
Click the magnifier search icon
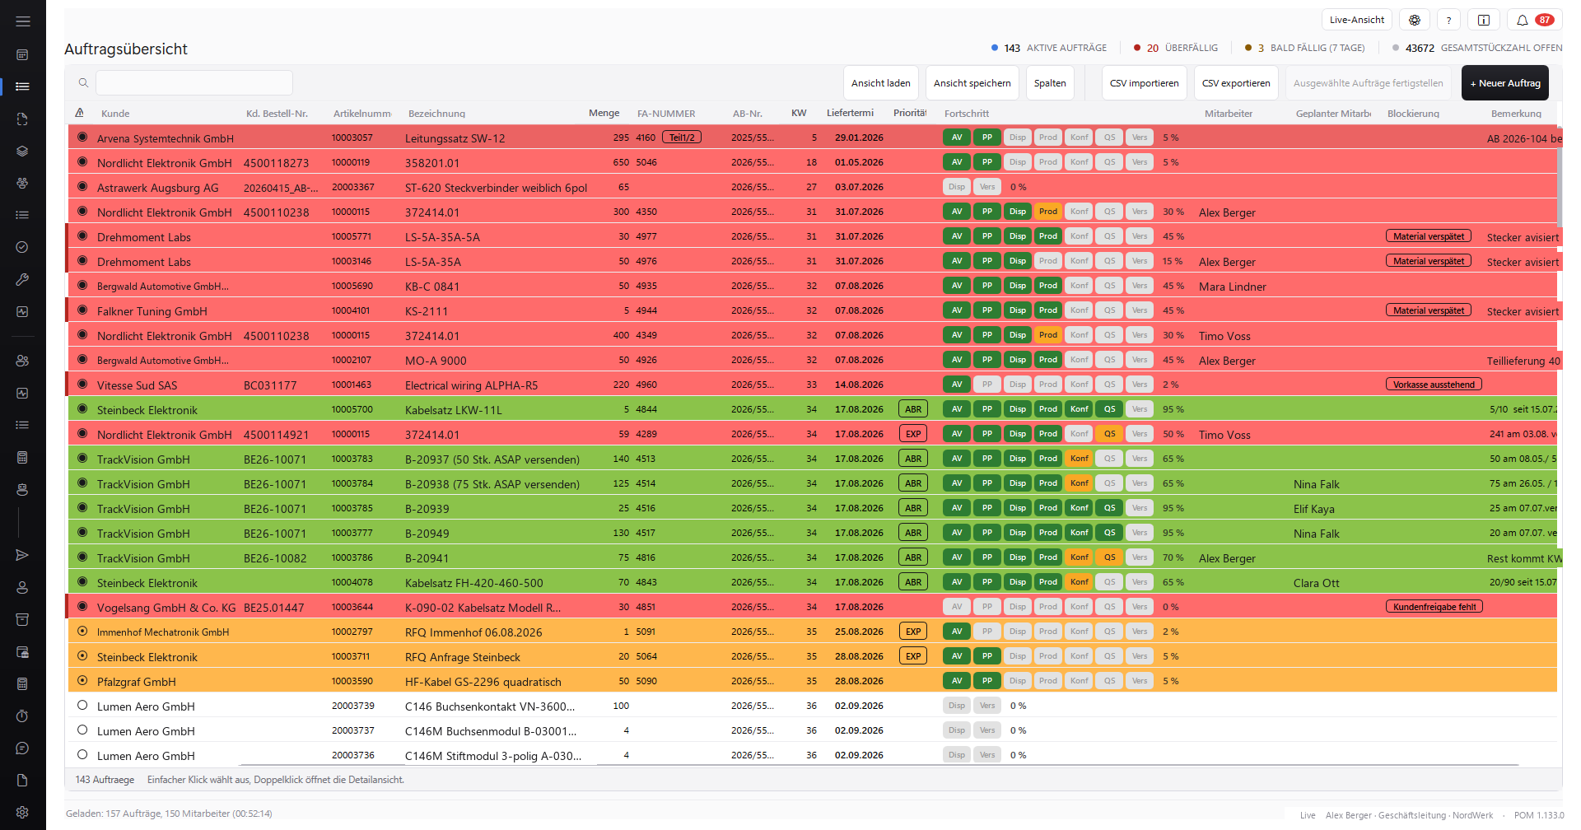[x=83, y=83]
